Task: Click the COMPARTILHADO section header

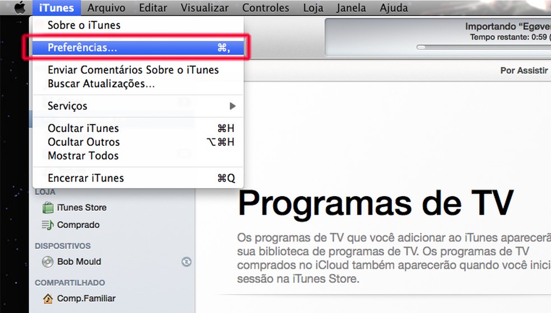Action: [x=69, y=283]
